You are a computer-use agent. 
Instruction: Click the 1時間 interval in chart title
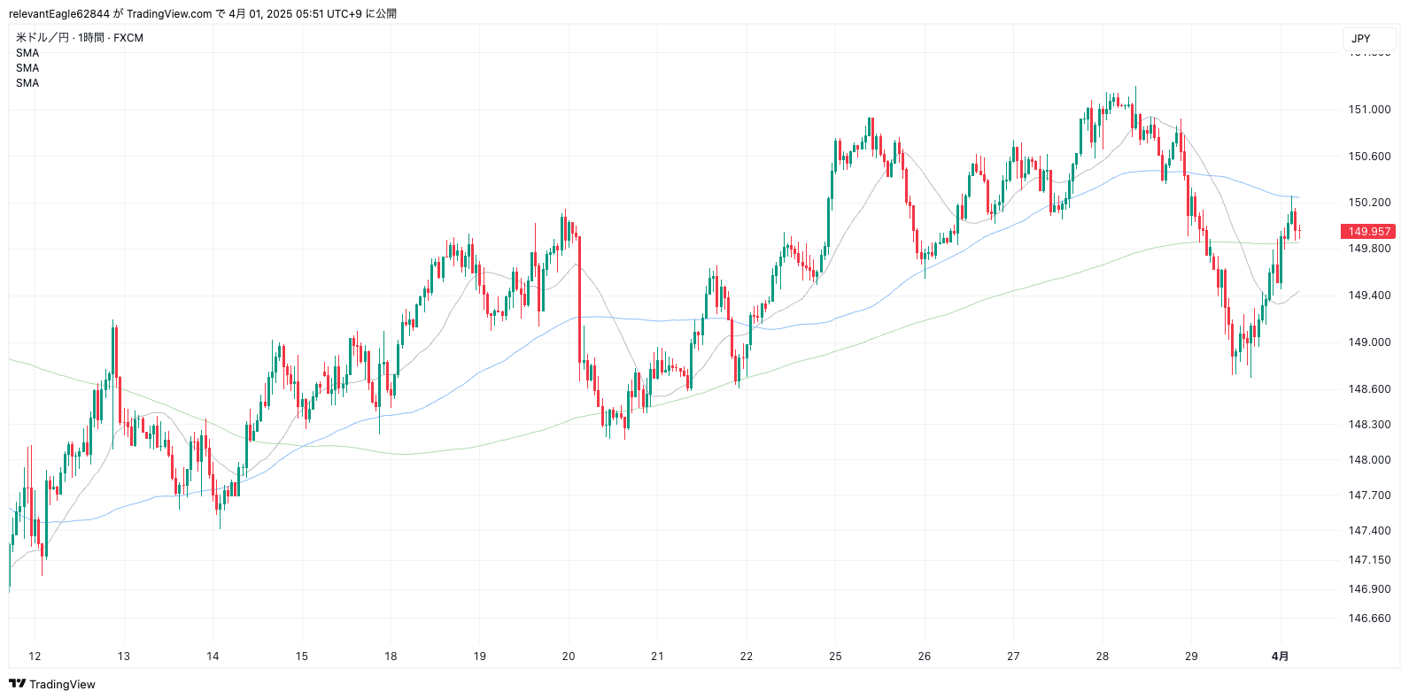[x=90, y=38]
